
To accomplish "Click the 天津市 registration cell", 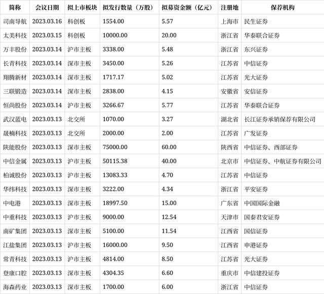I will [x=229, y=217].
